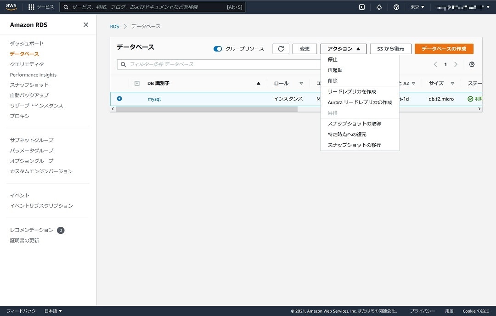The width and height of the screenshot is (496, 316).
Task: Click db.t2.micro size cell
Action: click(441, 99)
